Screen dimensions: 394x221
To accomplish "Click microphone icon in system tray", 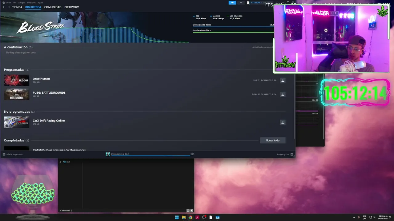I will [x=359, y=217].
